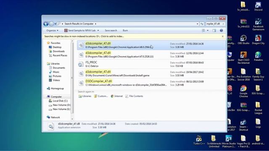Image resolution: width=269 pixels, height=151 pixels.
Task: Open the address bar history dropdown arrow
Action: click(x=198, y=24)
